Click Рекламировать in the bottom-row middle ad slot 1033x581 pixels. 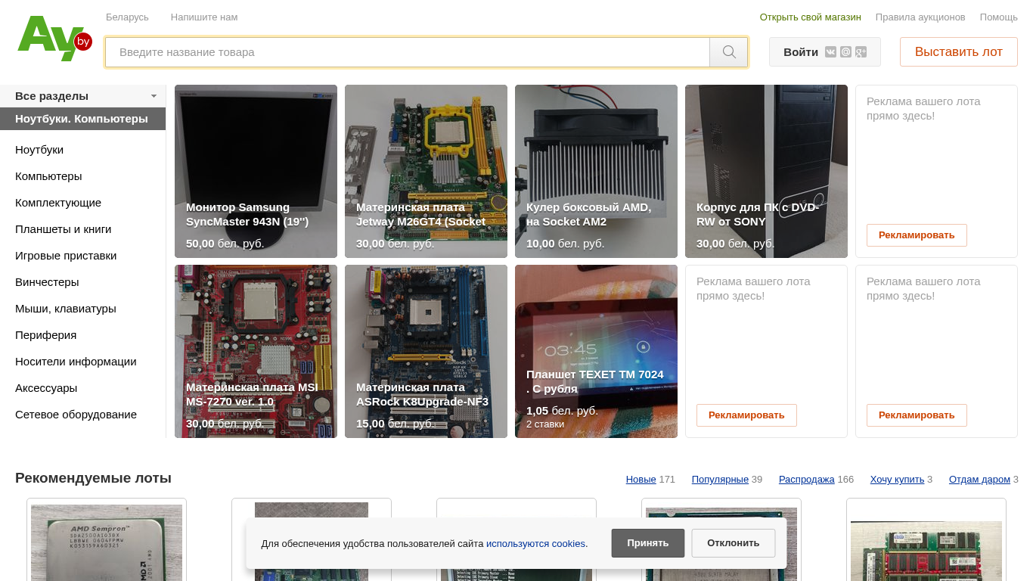[746, 415]
